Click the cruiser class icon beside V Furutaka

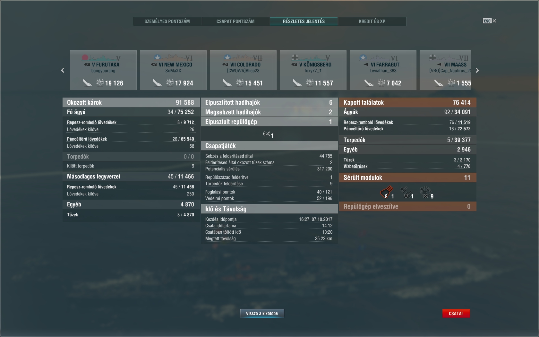[87, 65]
